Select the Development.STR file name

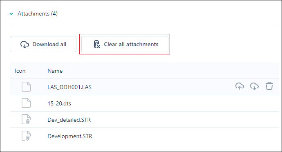70,136
